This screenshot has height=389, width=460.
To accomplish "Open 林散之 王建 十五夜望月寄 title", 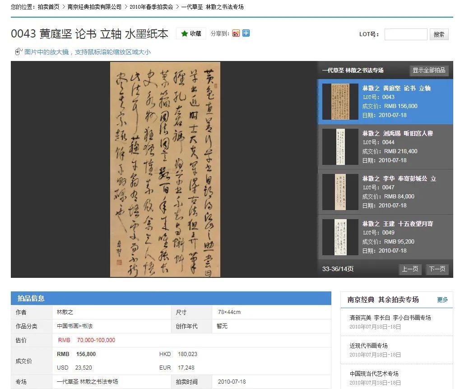I will pos(398,224).
